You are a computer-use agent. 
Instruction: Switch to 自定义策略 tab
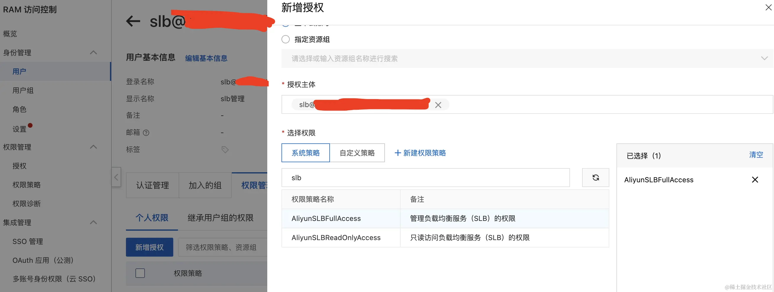[357, 153]
